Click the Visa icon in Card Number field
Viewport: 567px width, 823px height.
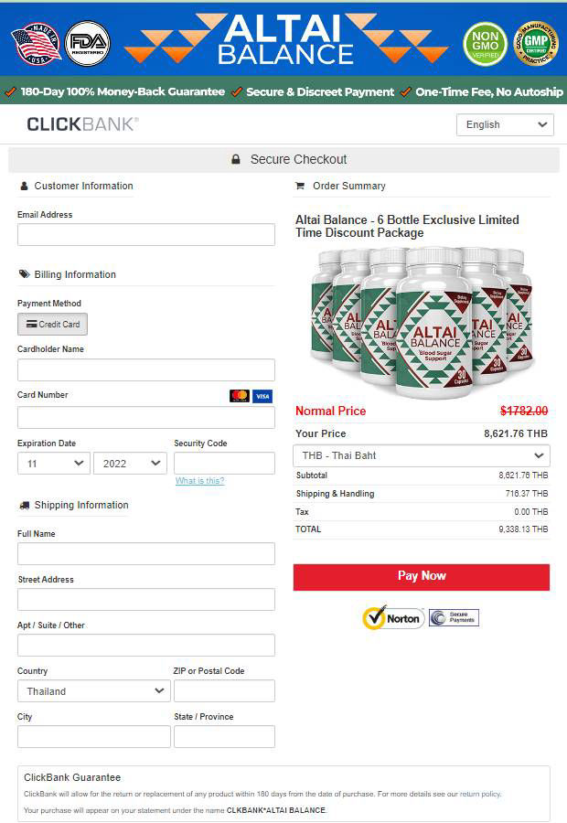pos(262,395)
